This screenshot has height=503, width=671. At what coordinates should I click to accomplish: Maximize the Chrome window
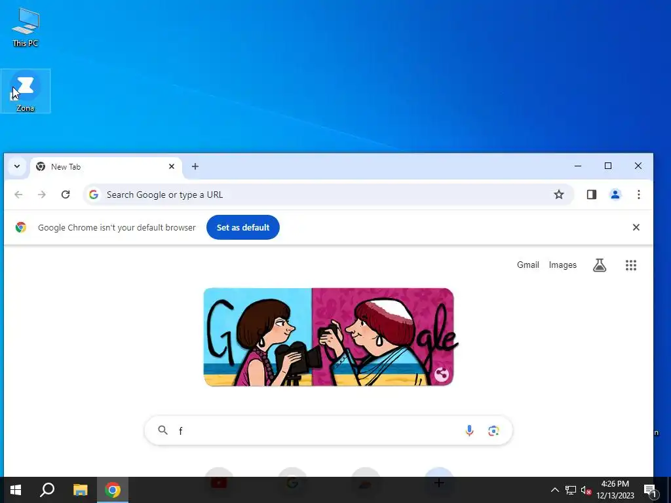tap(608, 166)
